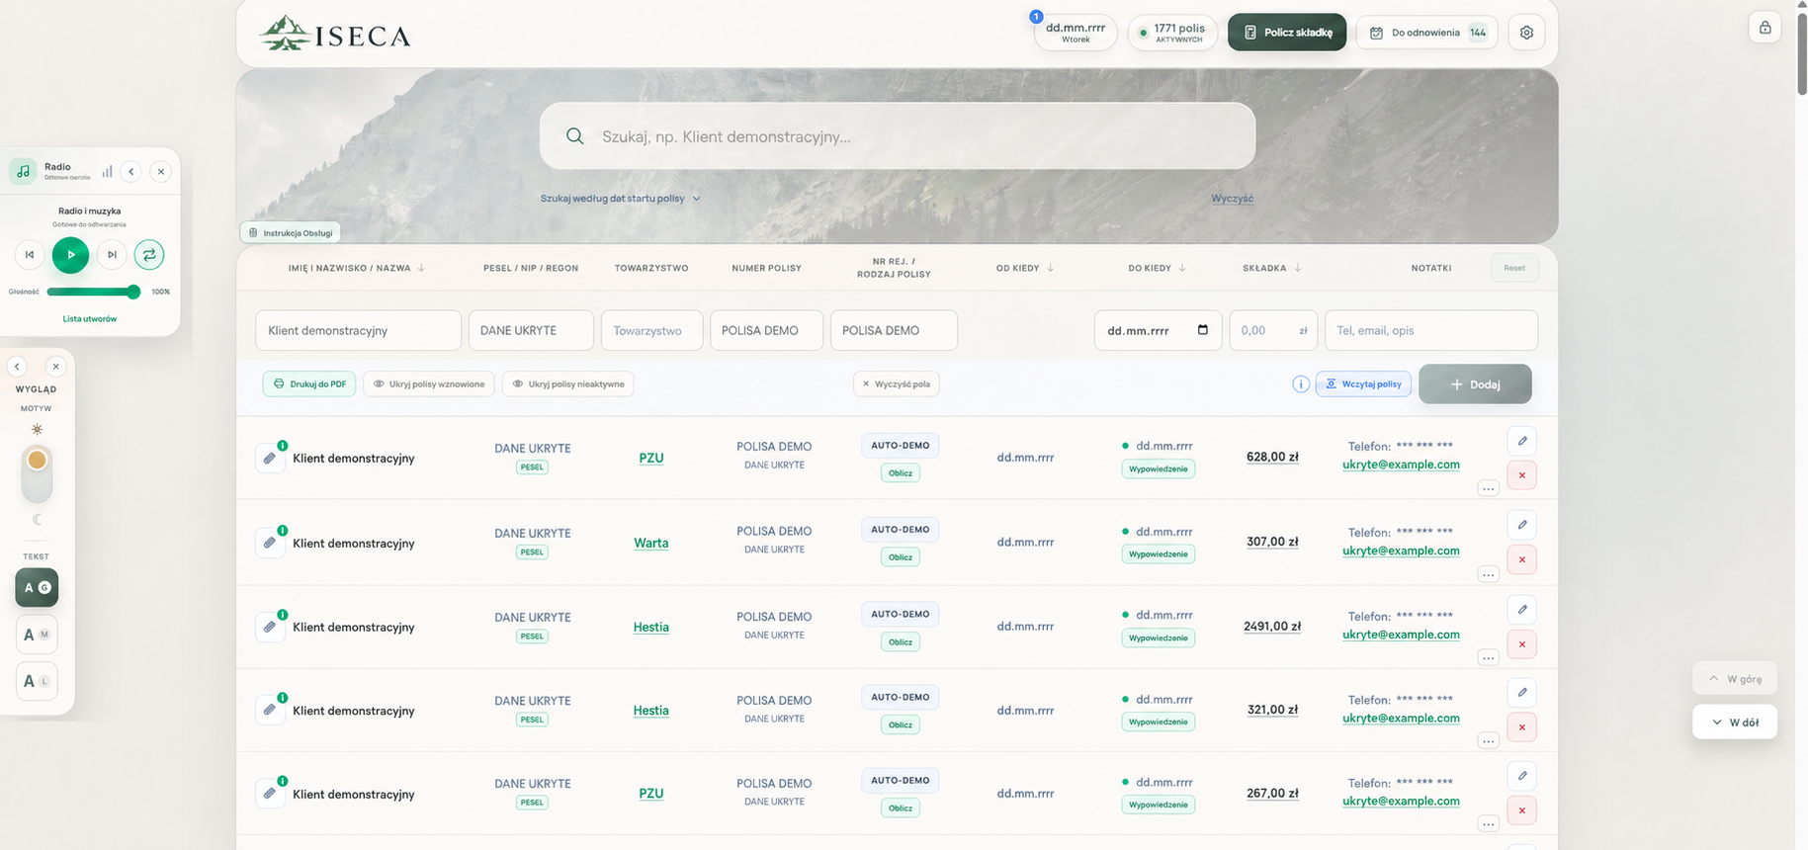This screenshot has height=850, width=1808.
Task: Skip to next radio track
Action: tap(112, 255)
